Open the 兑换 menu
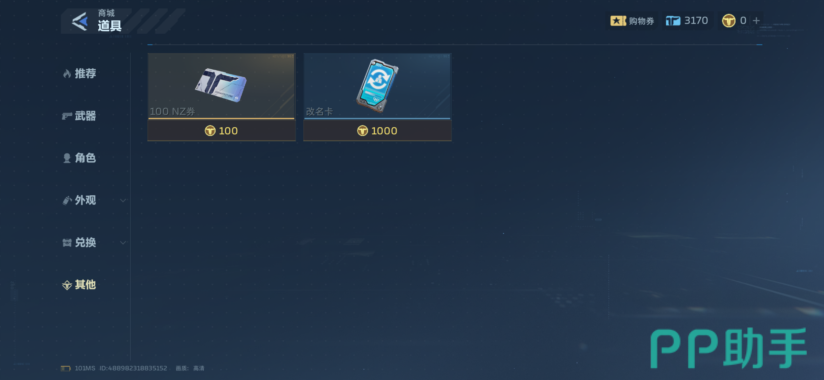824x380 pixels. [79, 243]
